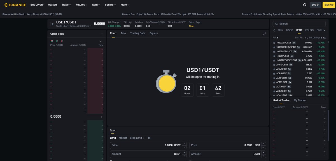Open the Earn dropdown menu
This screenshot has height=161, width=336.
click(96, 5)
